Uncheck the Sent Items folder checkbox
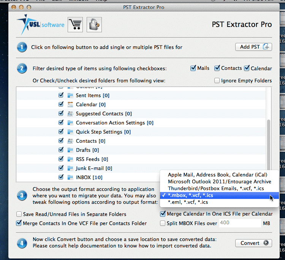 click(x=61, y=95)
